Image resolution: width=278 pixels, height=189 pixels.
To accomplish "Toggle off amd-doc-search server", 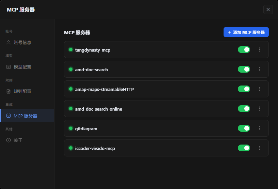I will coord(244,69).
